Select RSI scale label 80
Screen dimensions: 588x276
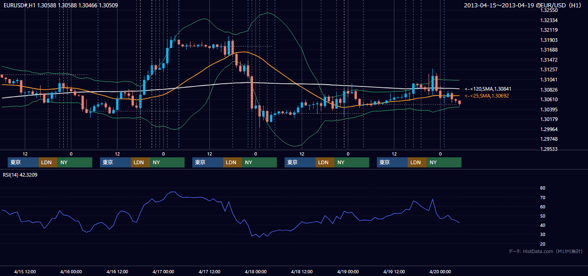pos(542,188)
